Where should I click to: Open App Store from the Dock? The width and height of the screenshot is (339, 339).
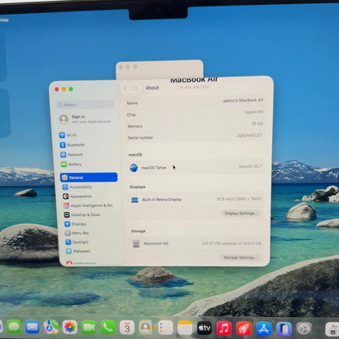(x=264, y=328)
